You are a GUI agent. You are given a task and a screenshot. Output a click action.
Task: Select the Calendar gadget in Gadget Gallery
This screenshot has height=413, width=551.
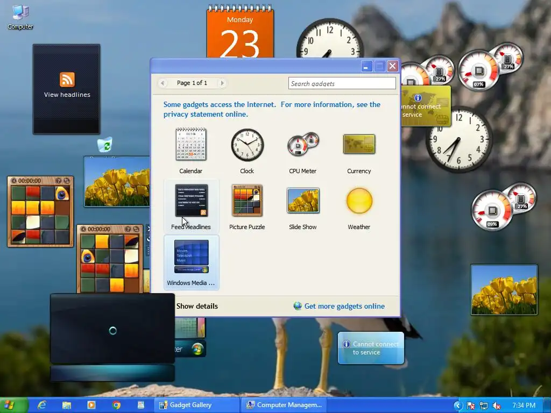[x=191, y=151]
